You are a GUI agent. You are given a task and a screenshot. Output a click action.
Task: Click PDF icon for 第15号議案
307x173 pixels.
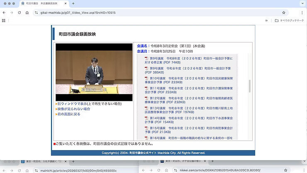146,128
